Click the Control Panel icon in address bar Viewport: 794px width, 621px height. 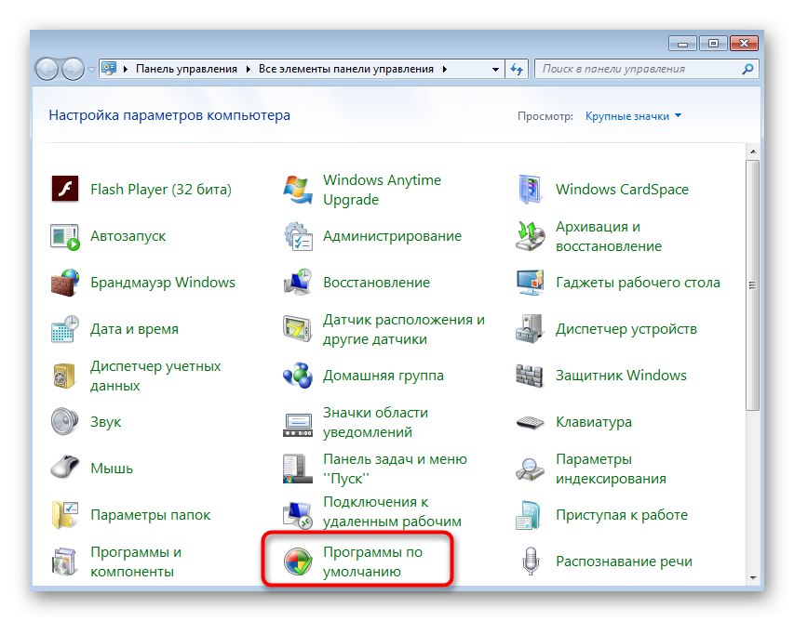[109, 68]
